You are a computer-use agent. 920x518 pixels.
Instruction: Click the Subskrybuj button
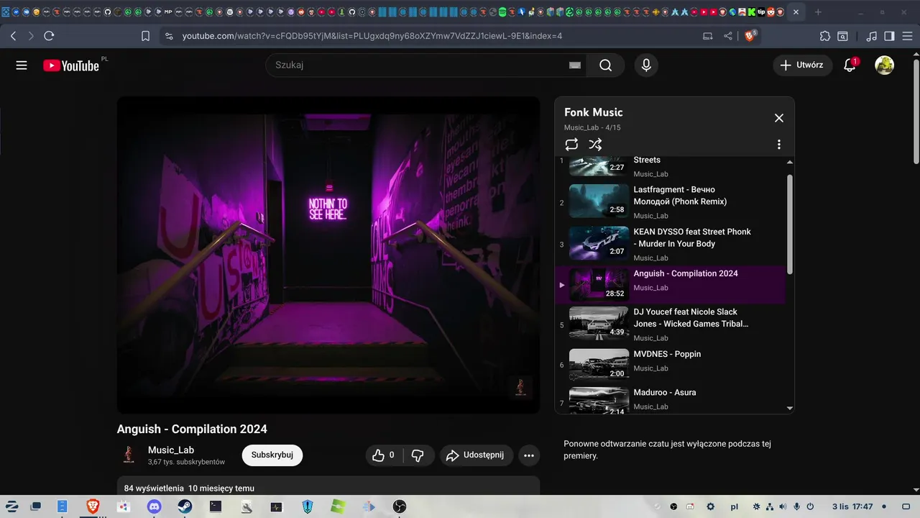tap(272, 455)
